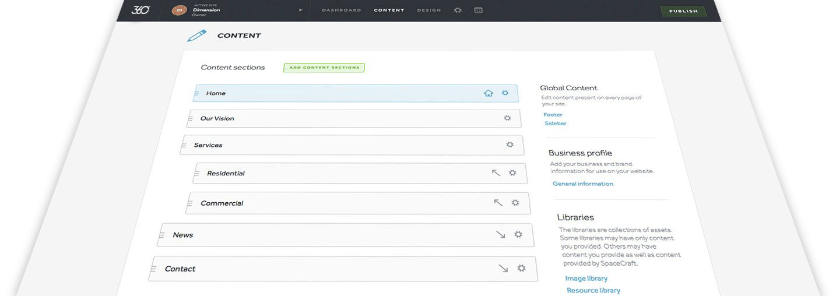Click outdent arrow on Commercial row
This screenshot has width=836, height=296.
(498, 203)
